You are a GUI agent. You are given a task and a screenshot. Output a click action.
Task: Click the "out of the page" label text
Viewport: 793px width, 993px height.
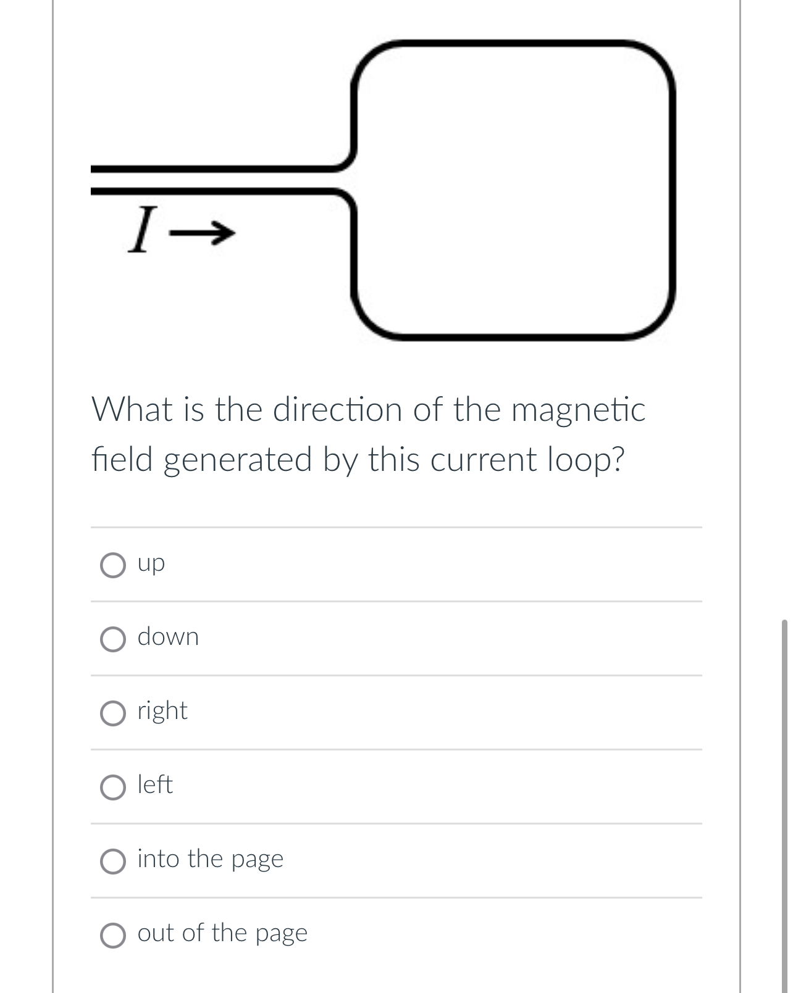point(222,934)
